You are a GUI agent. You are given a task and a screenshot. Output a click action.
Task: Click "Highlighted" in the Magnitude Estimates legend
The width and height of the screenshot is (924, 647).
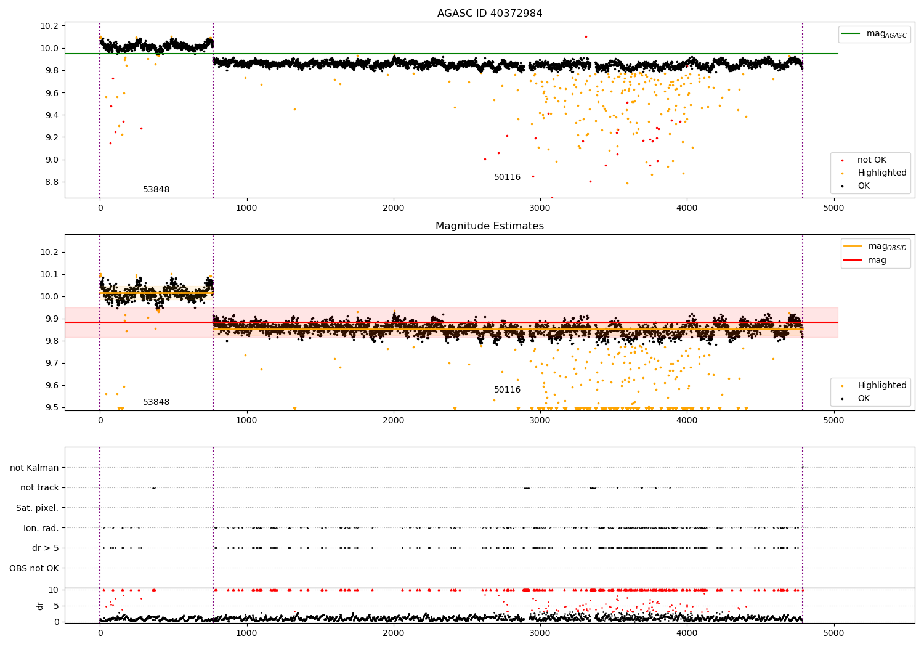[x=882, y=386]
